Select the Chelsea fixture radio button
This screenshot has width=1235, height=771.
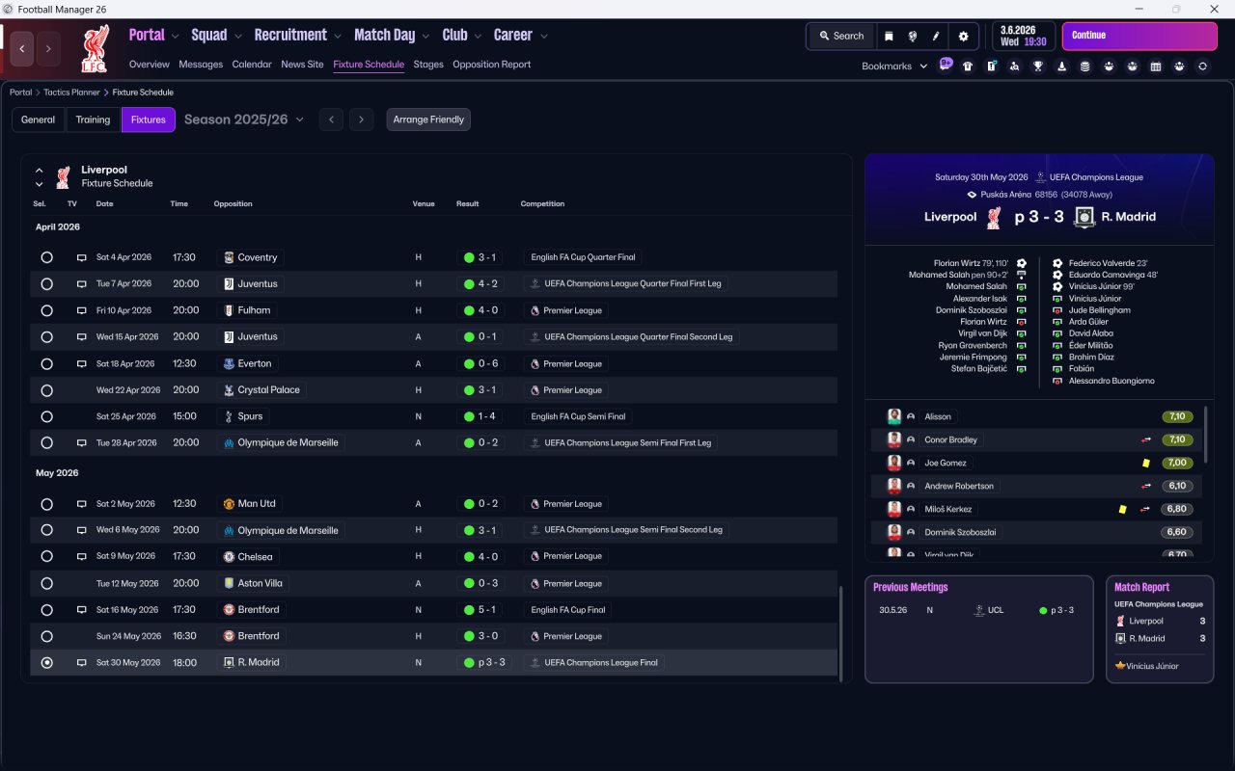pos(46,557)
